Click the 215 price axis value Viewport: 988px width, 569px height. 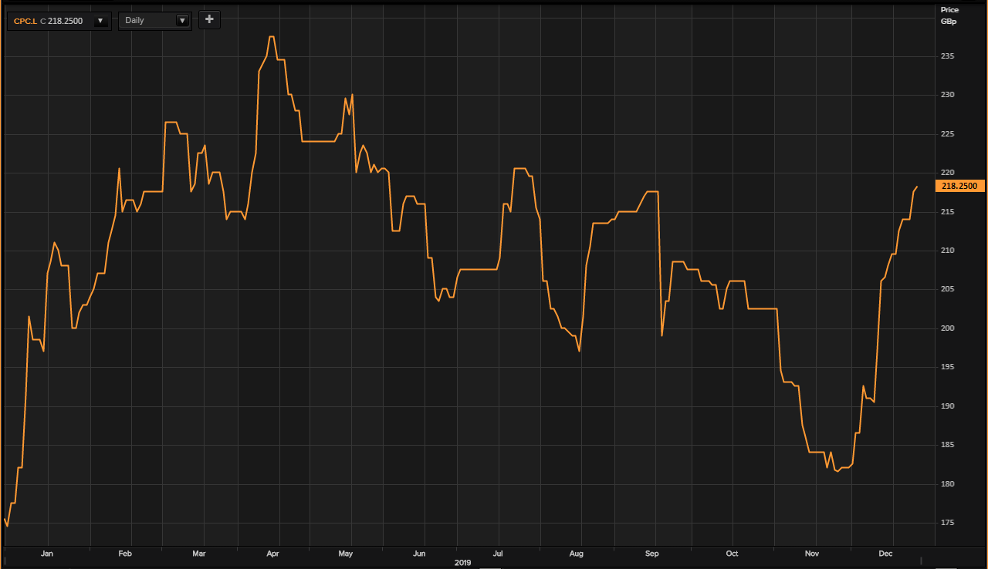[x=948, y=212]
